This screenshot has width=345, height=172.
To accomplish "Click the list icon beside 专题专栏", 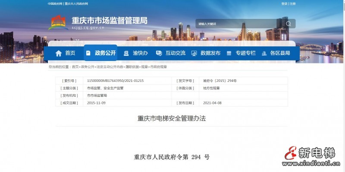I will (x=229, y=53).
